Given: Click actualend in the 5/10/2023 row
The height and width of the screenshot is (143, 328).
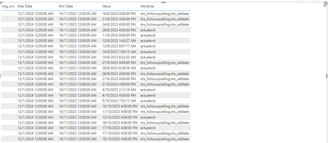Looking at the screenshot, I should 148,101.
